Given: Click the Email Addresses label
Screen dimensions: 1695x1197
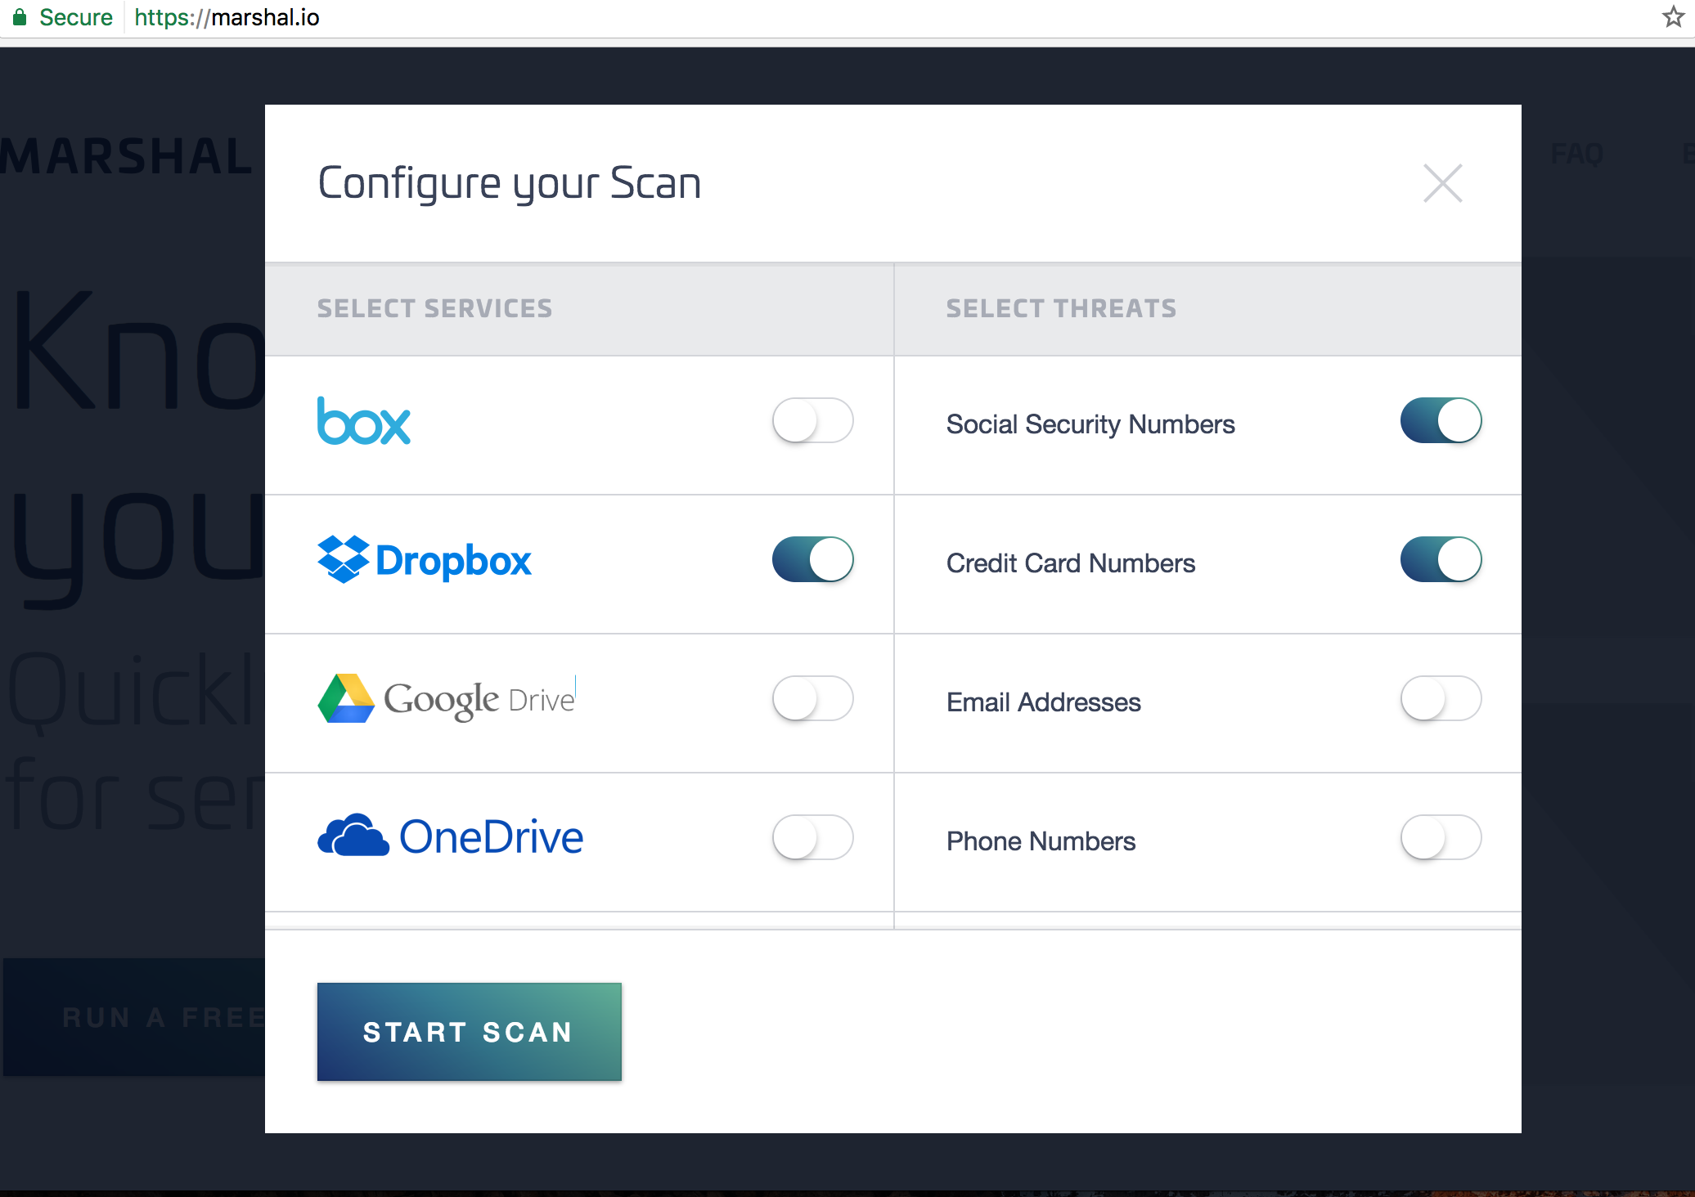Looking at the screenshot, I should click(1043, 702).
